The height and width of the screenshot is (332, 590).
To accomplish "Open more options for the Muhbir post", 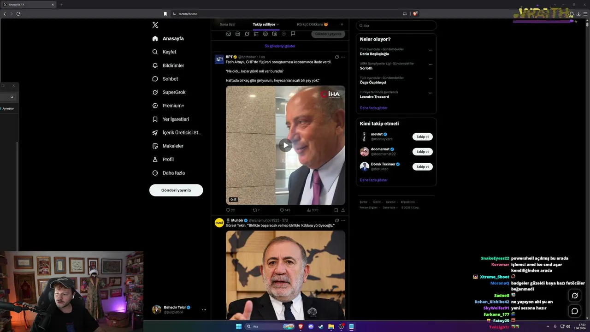I will click(343, 220).
